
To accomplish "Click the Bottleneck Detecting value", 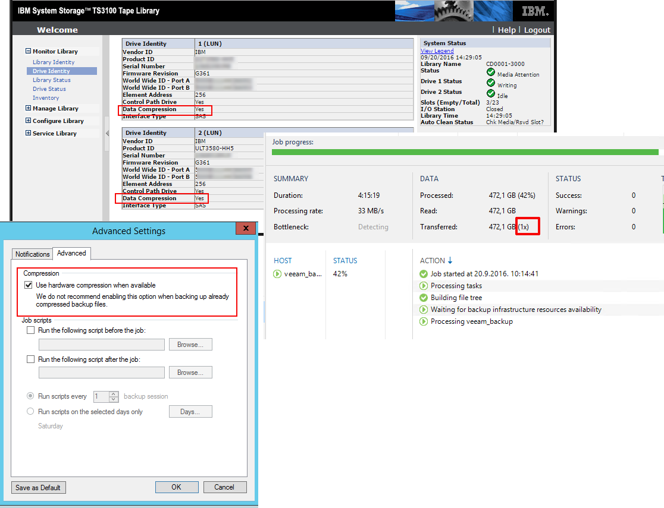I will pos(373,227).
